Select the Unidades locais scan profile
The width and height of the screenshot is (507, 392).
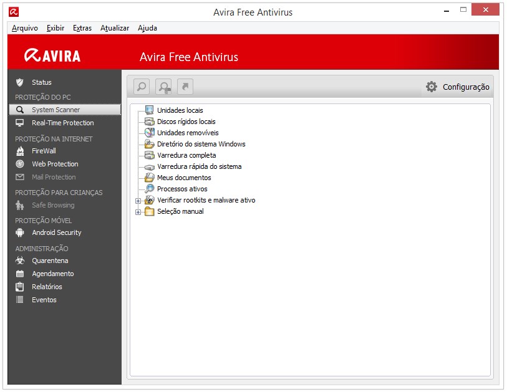click(180, 110)
